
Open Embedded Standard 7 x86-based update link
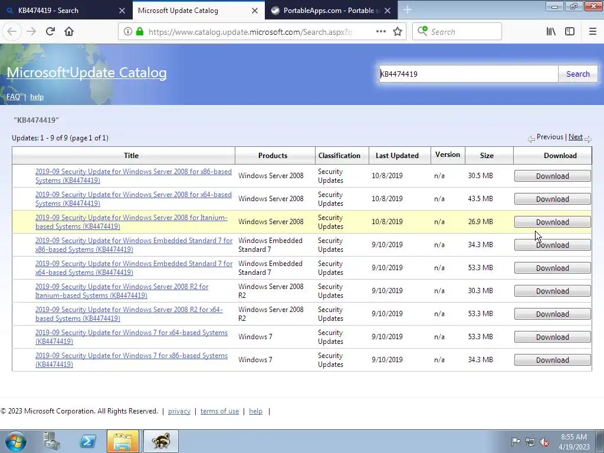click(134, 245)
